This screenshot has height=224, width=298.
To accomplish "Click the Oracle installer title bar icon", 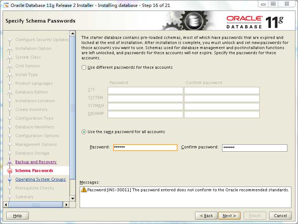I will point(6,5).
